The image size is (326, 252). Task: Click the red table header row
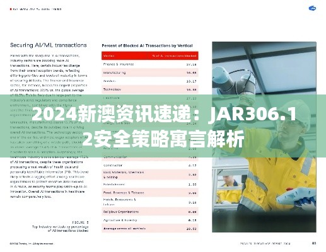[x=150, y=55]
